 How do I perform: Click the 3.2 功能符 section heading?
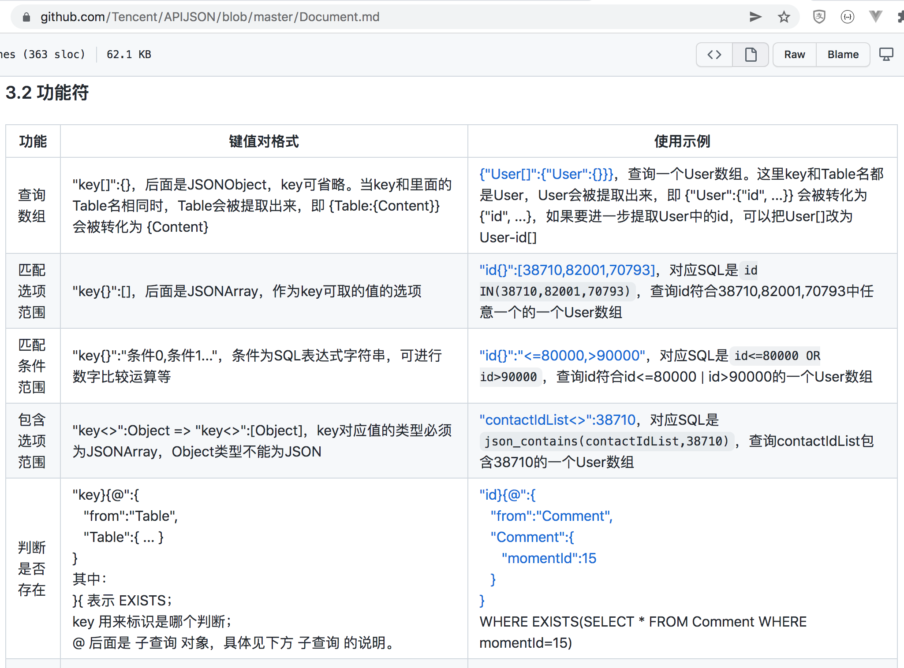click(47, 93)
